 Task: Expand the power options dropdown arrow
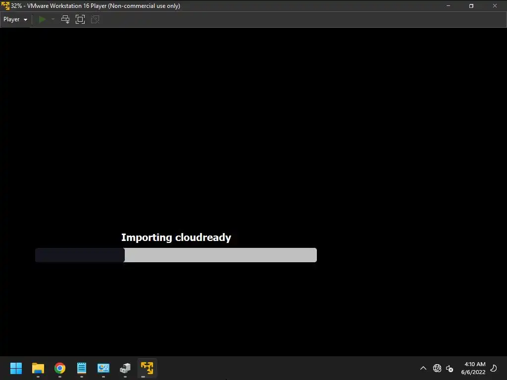coord(53,19)
